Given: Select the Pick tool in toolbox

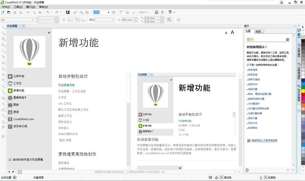Looking at the screenshot, I should (x=3, y=27).
